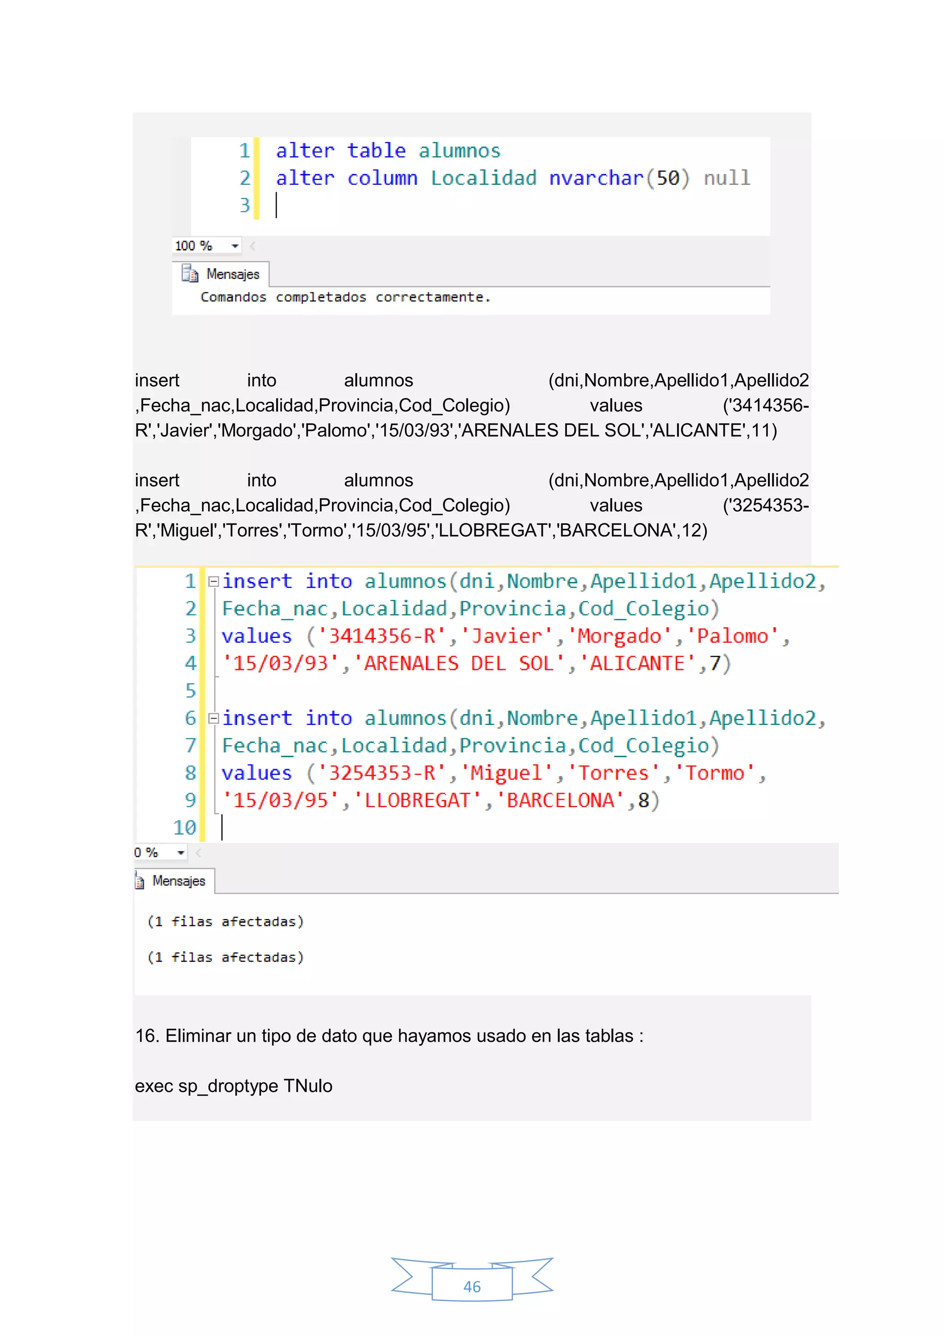944x1335 pixels.
Task: Open the lower editor zoom percentage dropdown
Action: click(181, 852)
